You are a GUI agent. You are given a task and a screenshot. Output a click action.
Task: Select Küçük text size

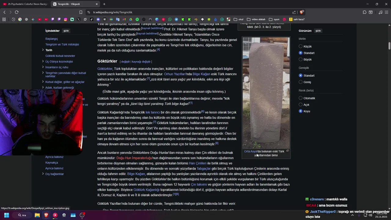click(x=301, y=46)
